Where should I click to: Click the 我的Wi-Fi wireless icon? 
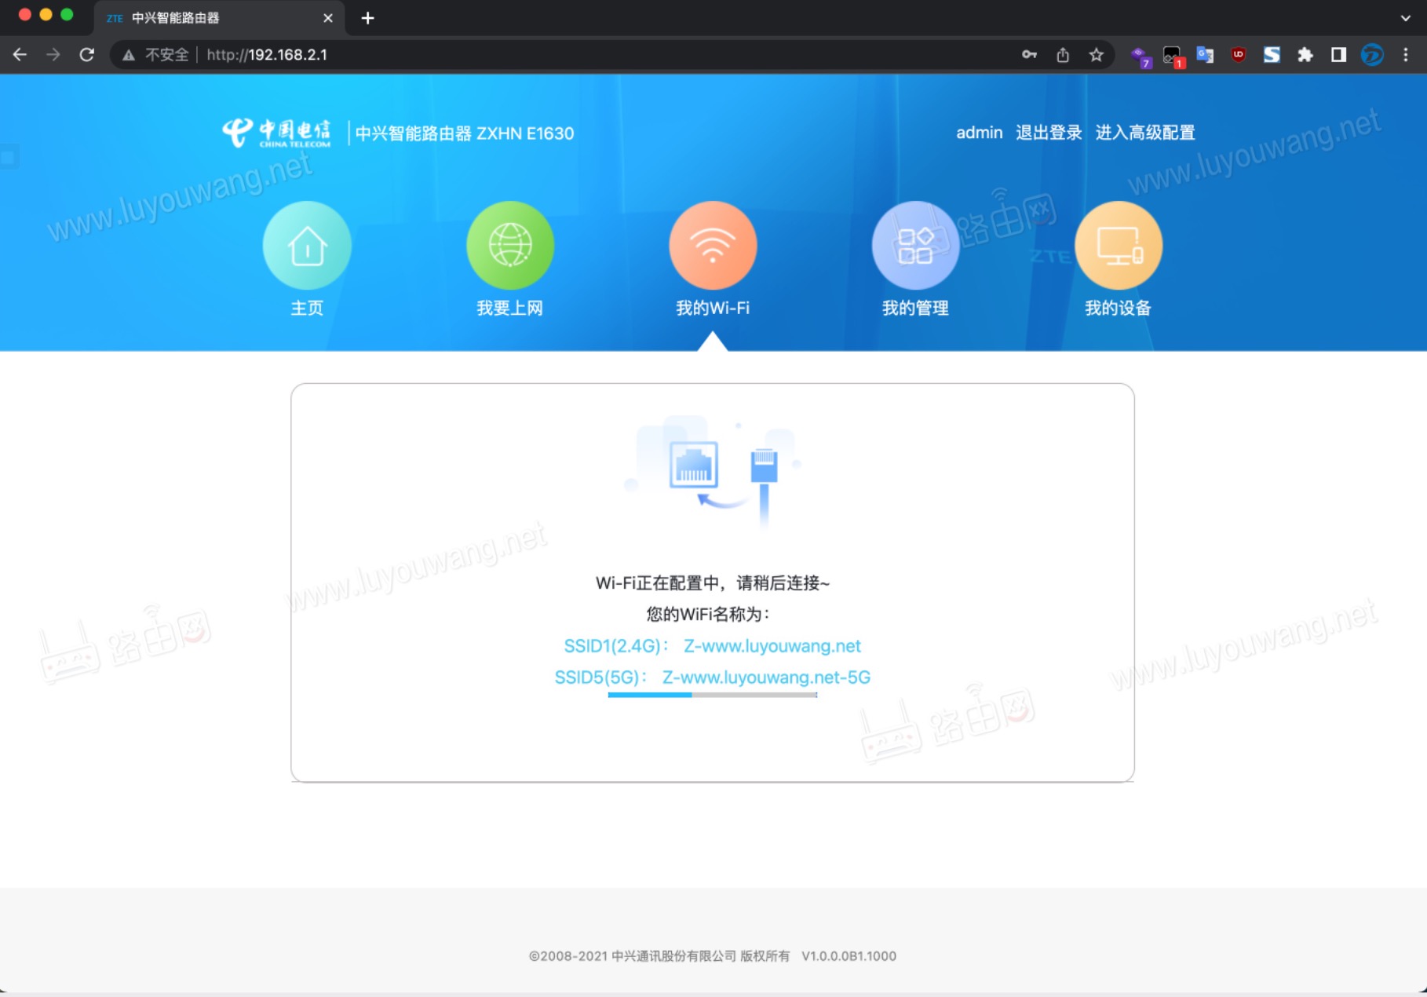[712, 245]
